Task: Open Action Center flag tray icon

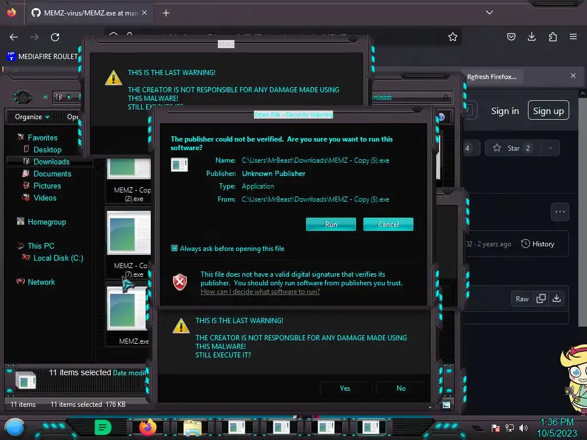Action: (x=495, y=427)
